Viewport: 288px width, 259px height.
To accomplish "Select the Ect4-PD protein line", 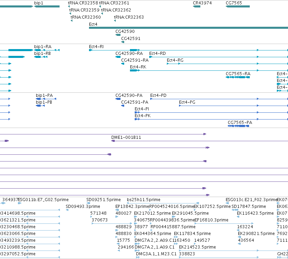I will pyautogui.click(x=219, y=99).
